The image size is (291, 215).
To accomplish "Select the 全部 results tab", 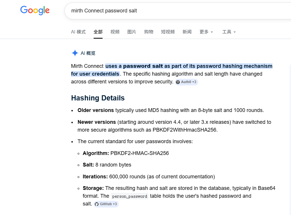I will click(98, 32).
